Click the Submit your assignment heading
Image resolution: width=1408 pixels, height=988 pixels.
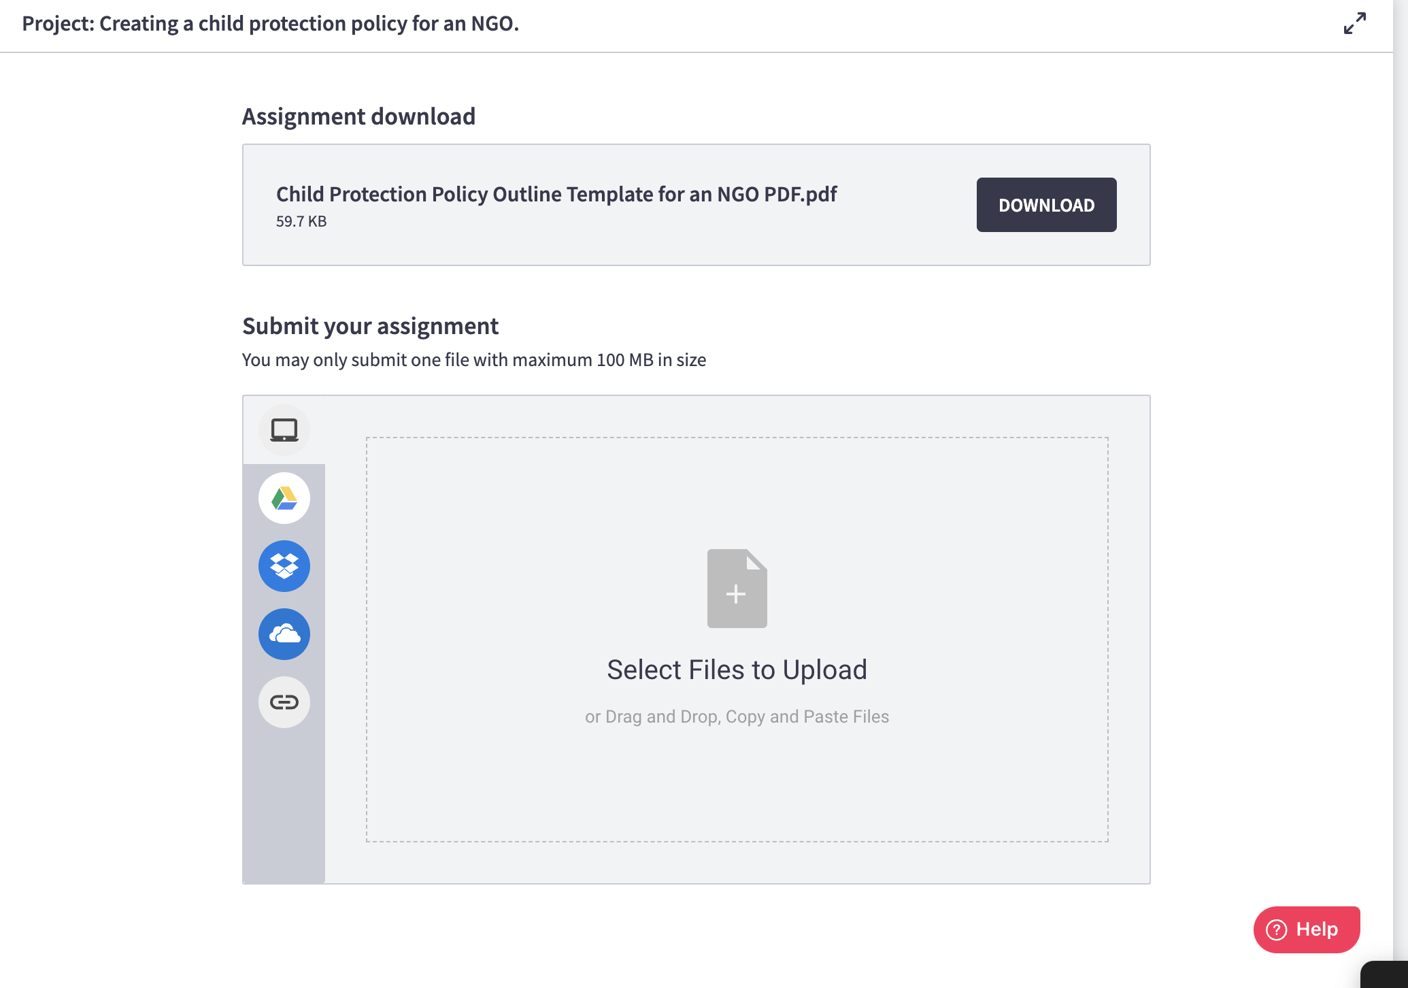coord(370,326)
